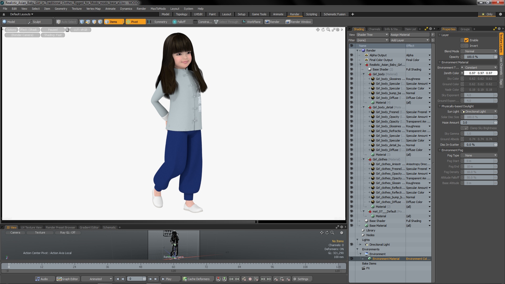The image size is (505, 284).
Task: Hide the Girl_body material group
Action: coord(351,74)
